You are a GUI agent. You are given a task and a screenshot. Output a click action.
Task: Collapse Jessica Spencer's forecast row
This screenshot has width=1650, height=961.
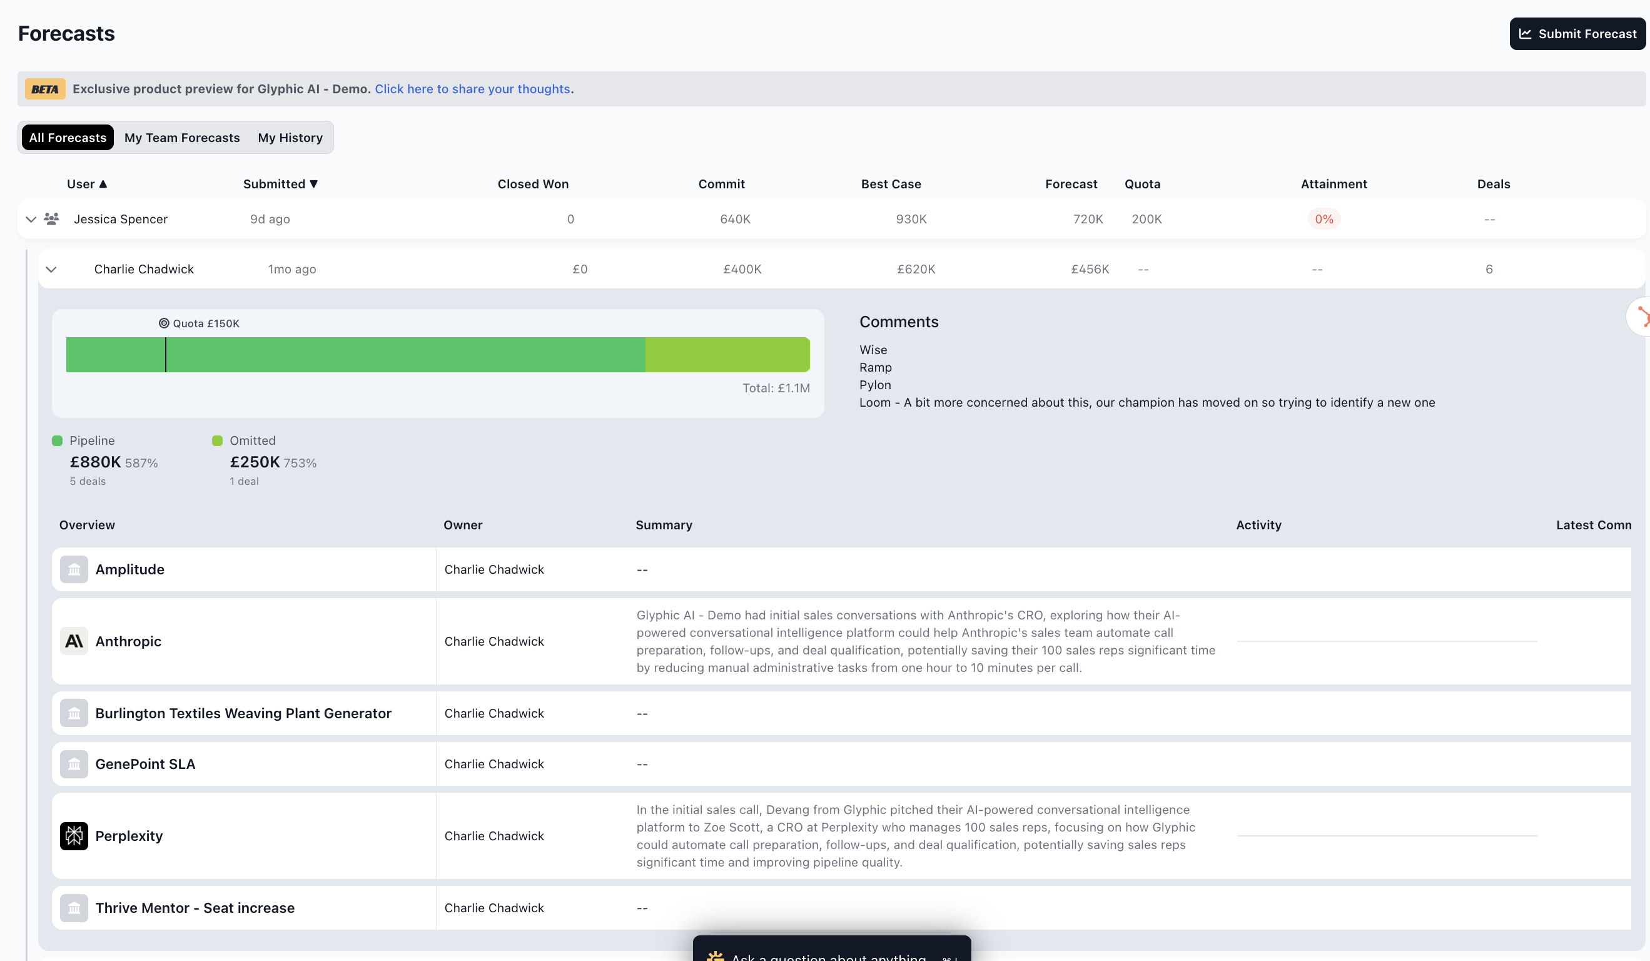coord(31,220)
